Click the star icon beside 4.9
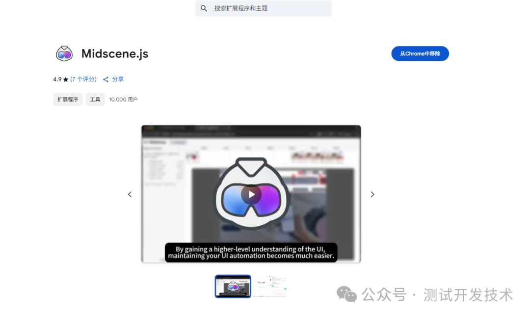 (66, 79)
